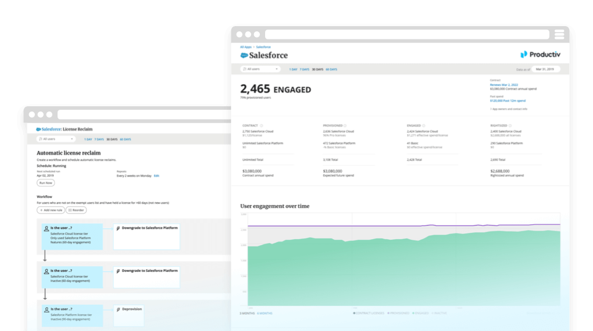Click the reorder icon in the Reorder button
Viewport: 593px width, 331px height.
click(70, 210)
